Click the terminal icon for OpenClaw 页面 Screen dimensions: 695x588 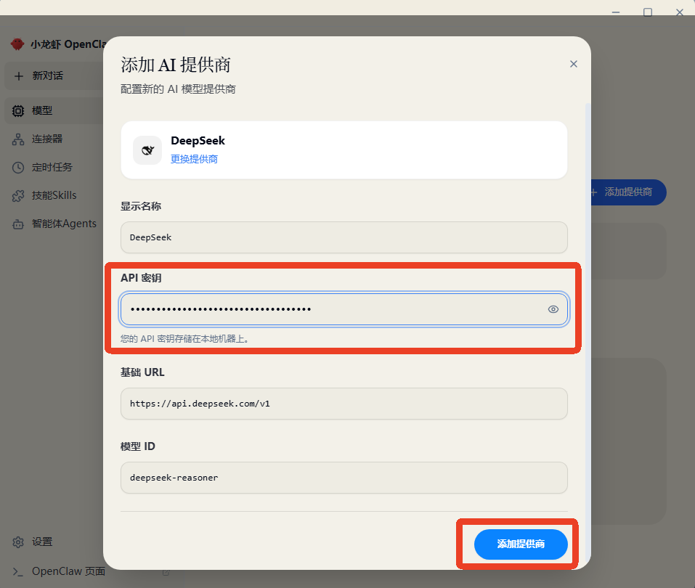coord(18,571)
